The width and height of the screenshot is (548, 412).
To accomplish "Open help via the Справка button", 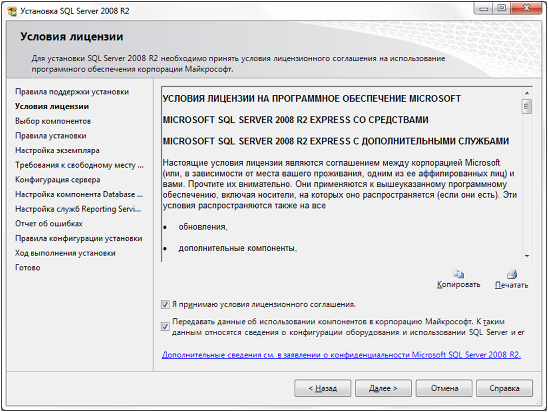I will pos(504,388).
